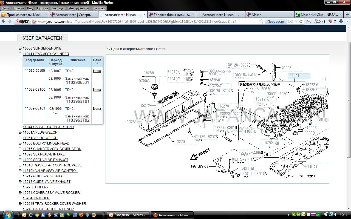
Task: Click the 11041 label in parts diagram
Action: [294, 76]
